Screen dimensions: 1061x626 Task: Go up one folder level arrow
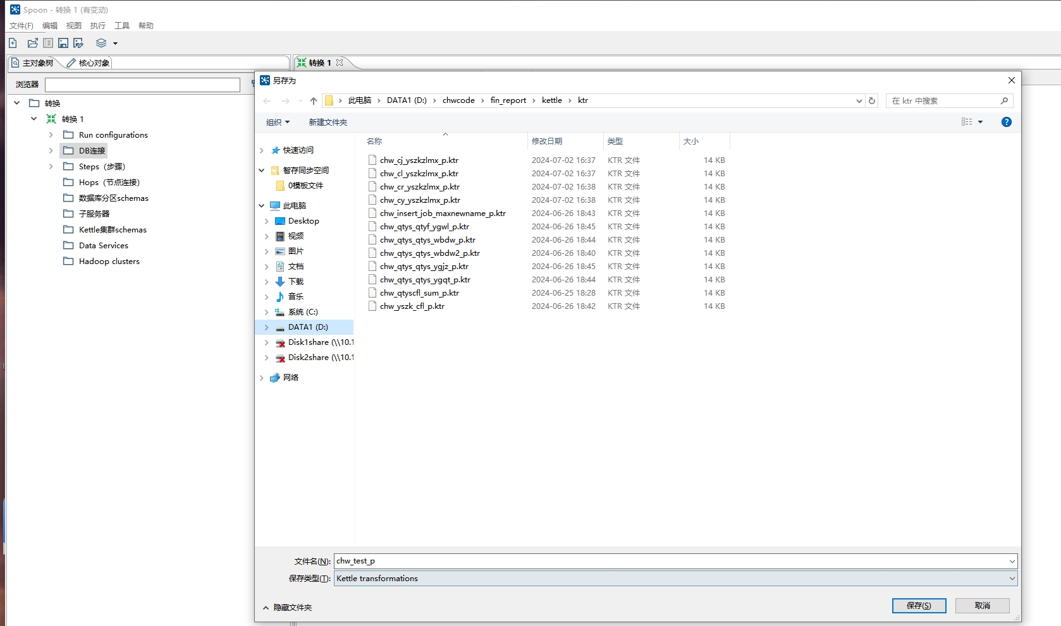(x=314, y=100)
